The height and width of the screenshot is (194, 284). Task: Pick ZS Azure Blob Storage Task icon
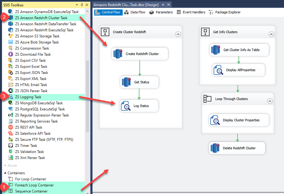coord(11,42)
